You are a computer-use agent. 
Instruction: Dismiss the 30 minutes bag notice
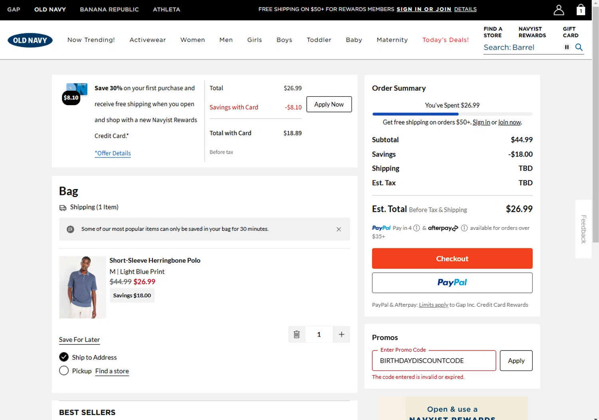(339, 229)
